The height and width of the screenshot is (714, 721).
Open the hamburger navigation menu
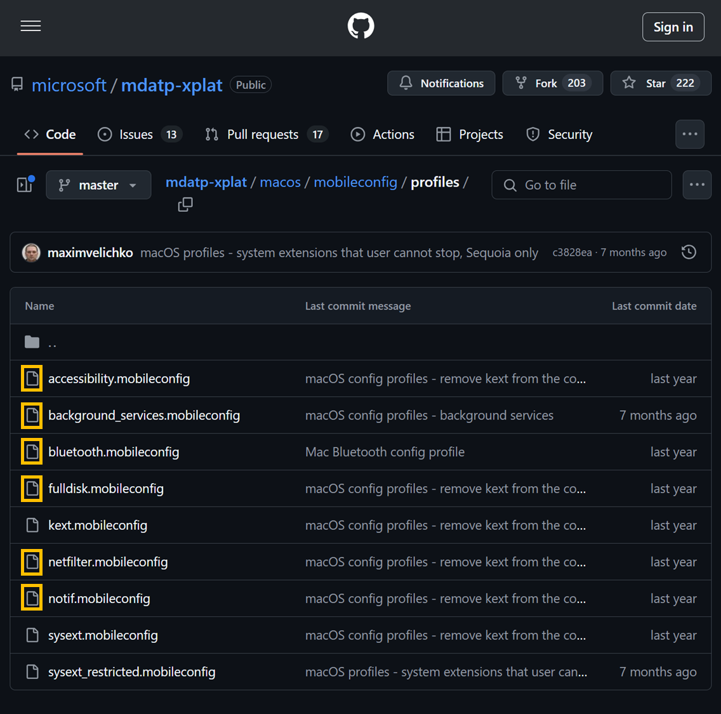click(x=31, y=26)
